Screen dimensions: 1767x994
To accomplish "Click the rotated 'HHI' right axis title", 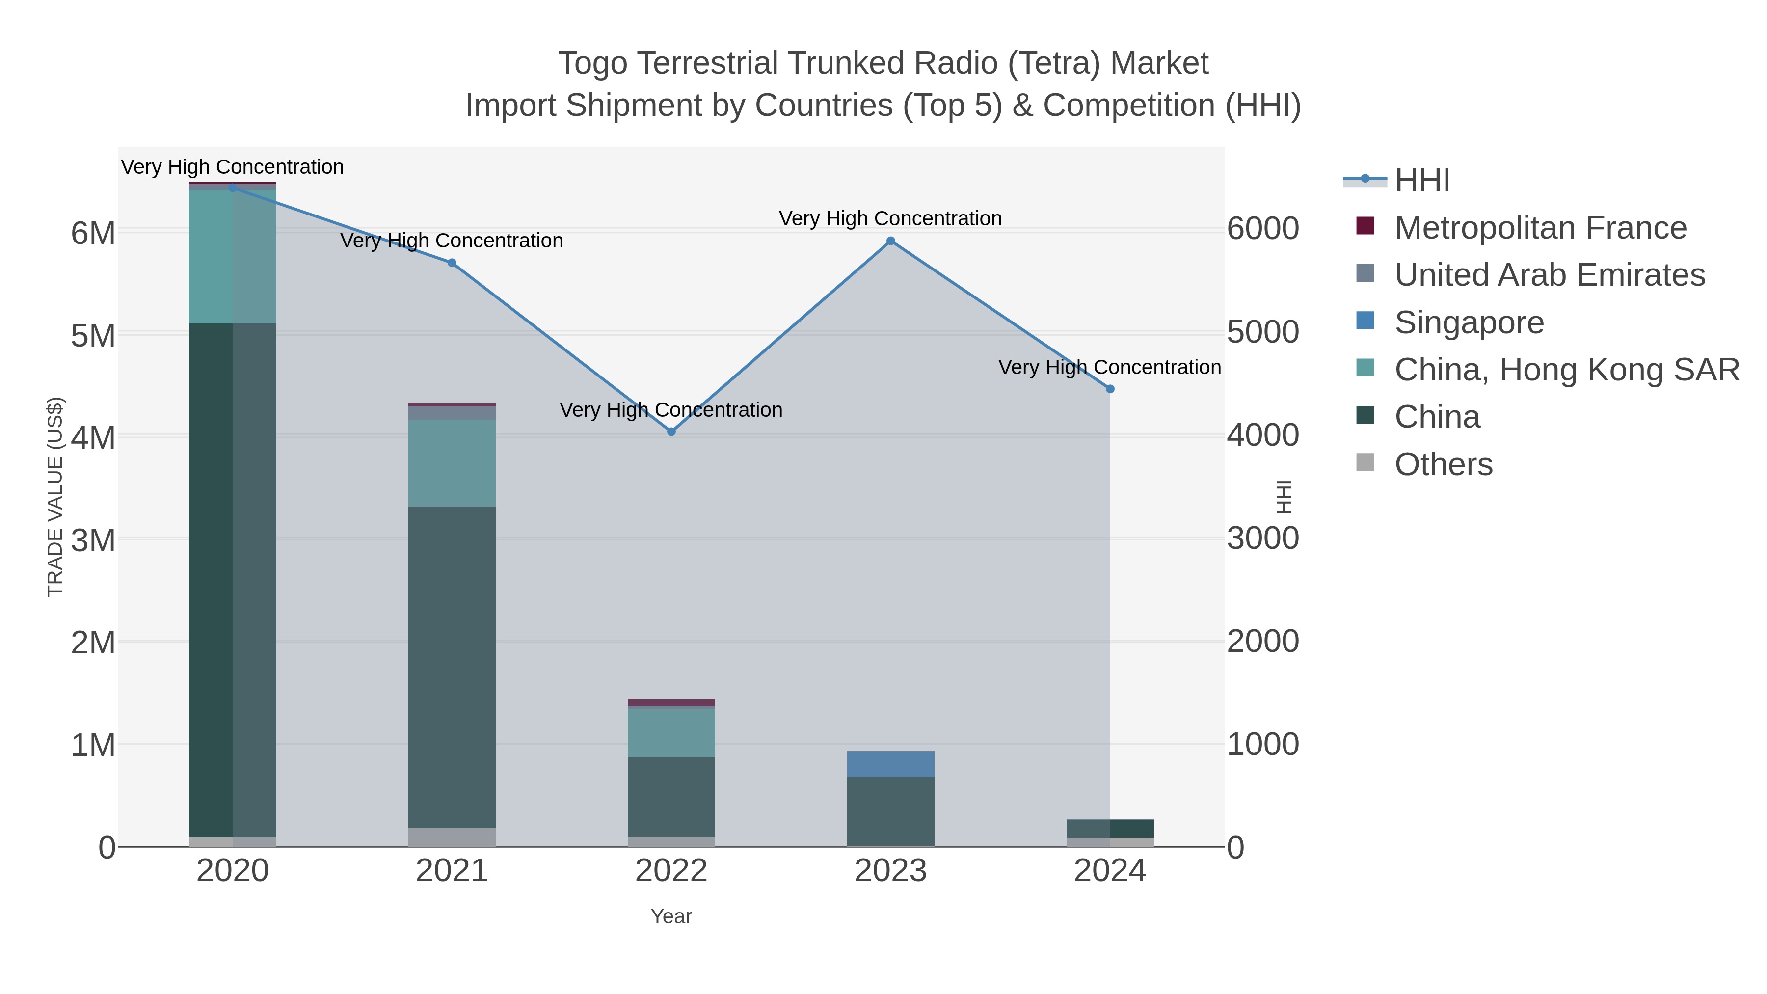I will [1284, 497].
